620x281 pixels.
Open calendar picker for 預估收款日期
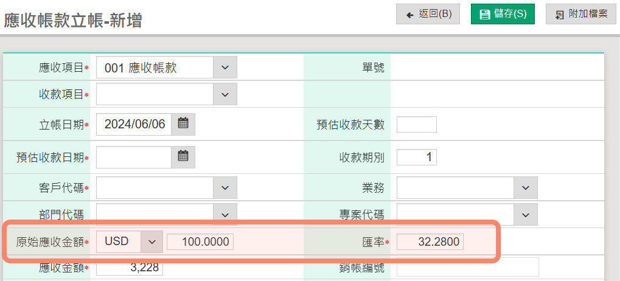183,156
